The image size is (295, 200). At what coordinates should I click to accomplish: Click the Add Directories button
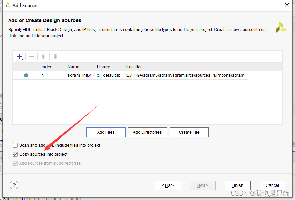point(147,132)
